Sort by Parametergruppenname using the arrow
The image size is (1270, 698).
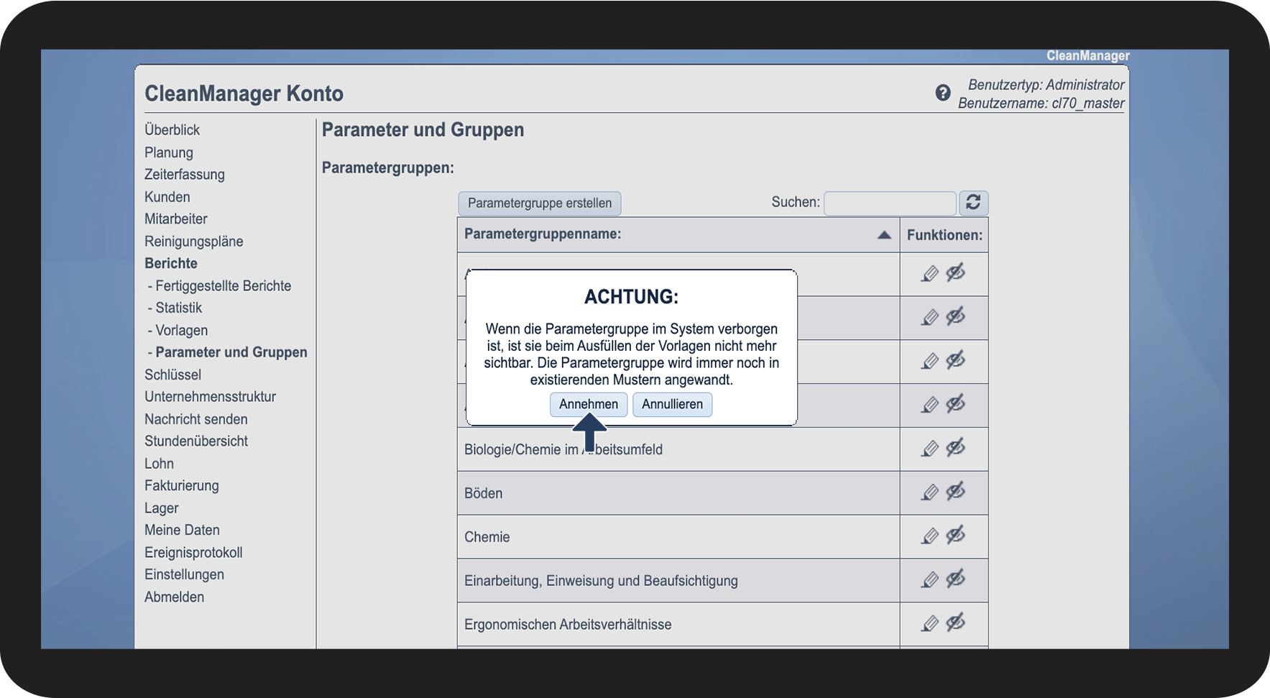[x=884, y=235]
